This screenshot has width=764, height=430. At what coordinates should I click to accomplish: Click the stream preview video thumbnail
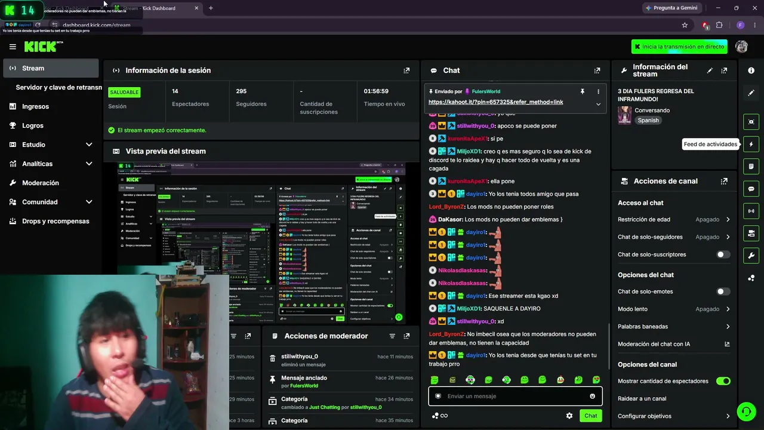pyautogui.click(x=261, y=242)
